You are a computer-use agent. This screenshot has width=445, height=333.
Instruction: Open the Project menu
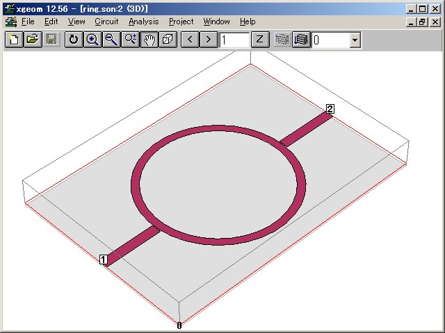(x=181, y=22)
